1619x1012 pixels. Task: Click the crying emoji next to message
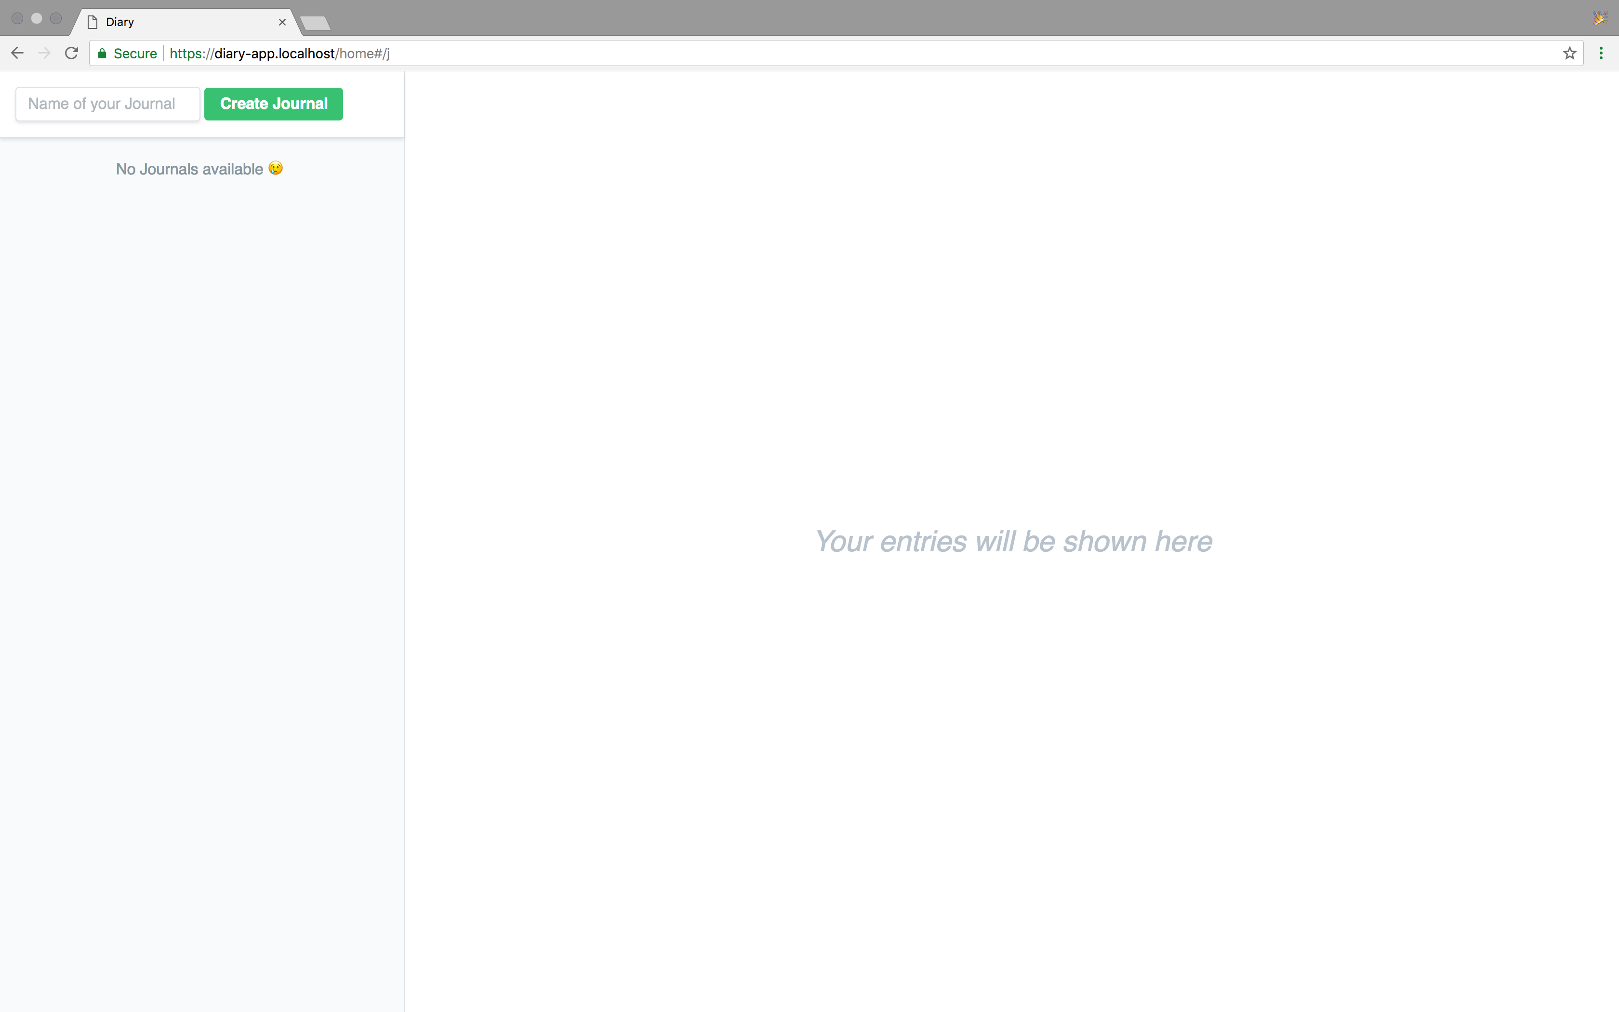[x=276, y=168]
